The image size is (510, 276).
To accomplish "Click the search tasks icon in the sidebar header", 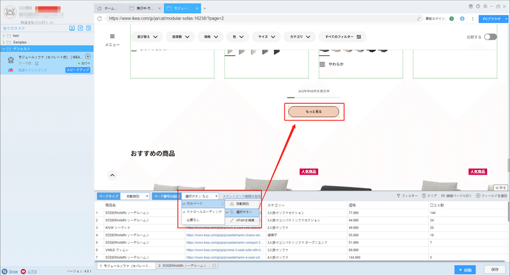I will click(x=89, y=28).
